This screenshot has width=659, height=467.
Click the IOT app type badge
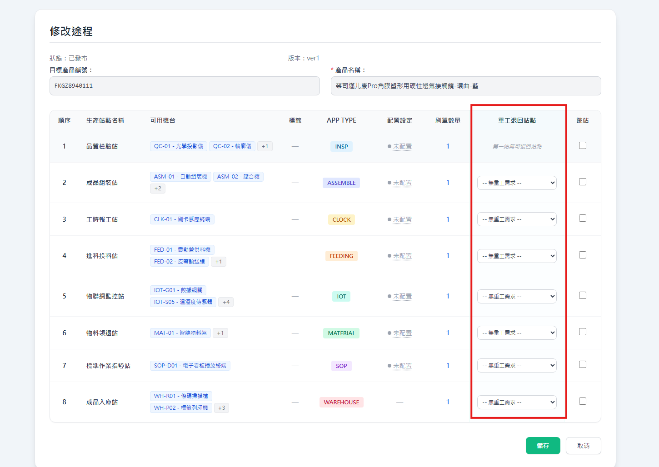[342, 296]
